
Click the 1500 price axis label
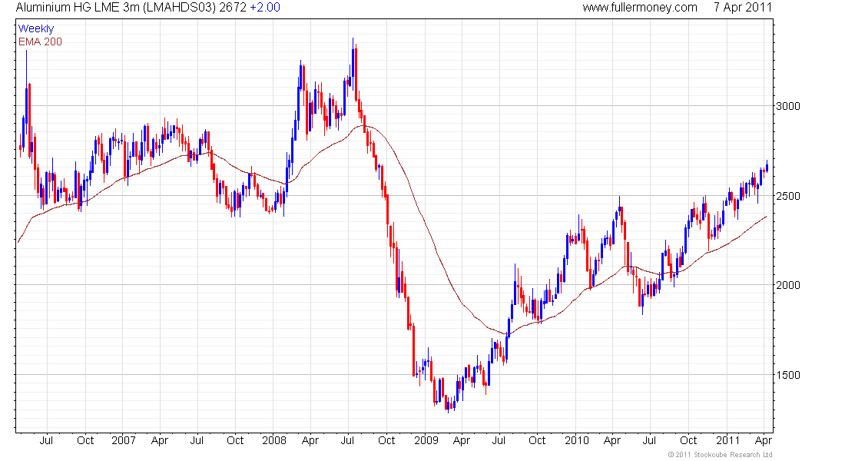point(788,375)
